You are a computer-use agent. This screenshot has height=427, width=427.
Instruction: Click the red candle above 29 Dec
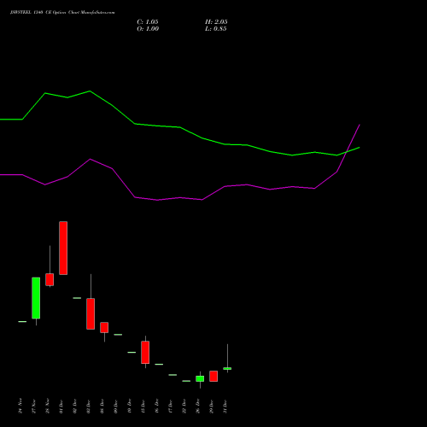[x=213, y=376]
